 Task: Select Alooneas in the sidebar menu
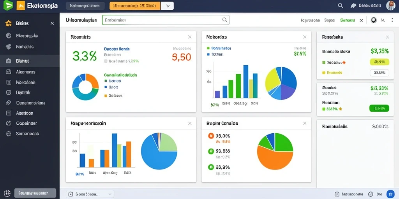pyautogui.click(x=25, y=72)
